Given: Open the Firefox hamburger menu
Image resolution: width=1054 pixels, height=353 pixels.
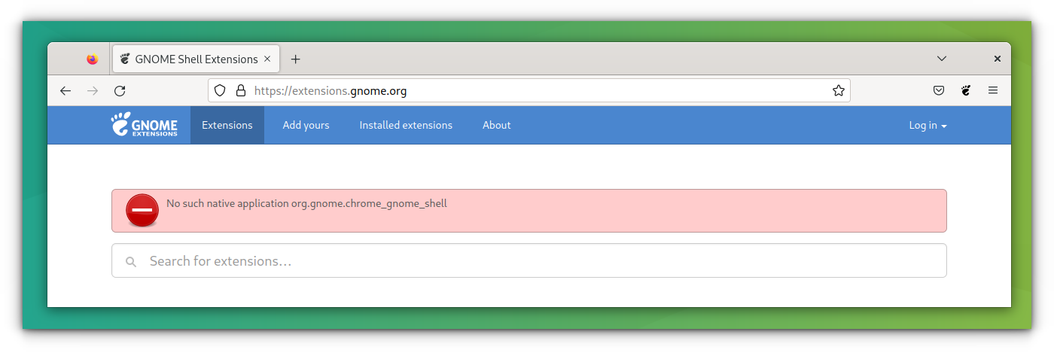Looking at the screenshot, I should 993,90.
